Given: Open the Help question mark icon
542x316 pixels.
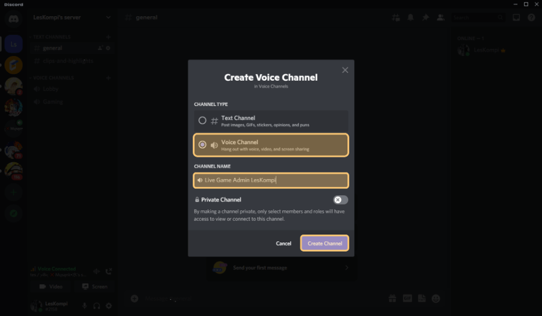Looking at the screenshot, I should [531, 17].
